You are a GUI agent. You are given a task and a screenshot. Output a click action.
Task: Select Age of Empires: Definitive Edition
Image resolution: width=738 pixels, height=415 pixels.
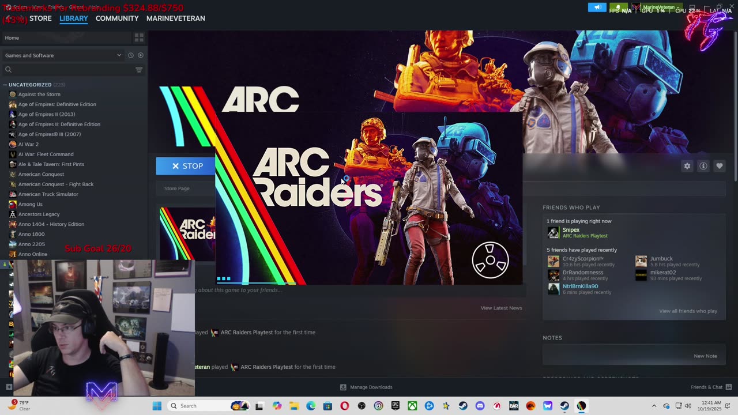pyautogui.click(x=57, y=104)
